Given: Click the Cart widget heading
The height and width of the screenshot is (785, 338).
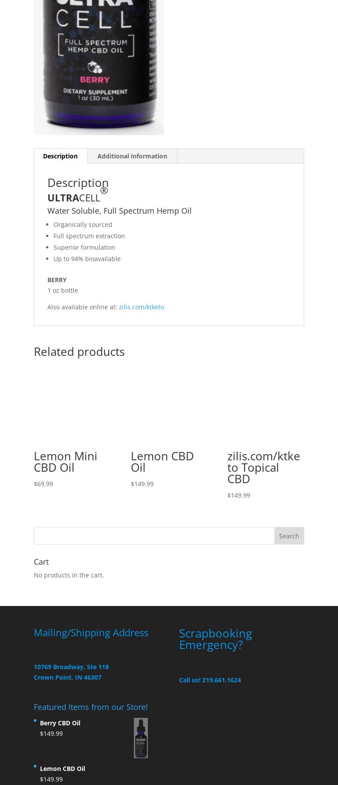Looking at the screenshot, I should point(41,562).
